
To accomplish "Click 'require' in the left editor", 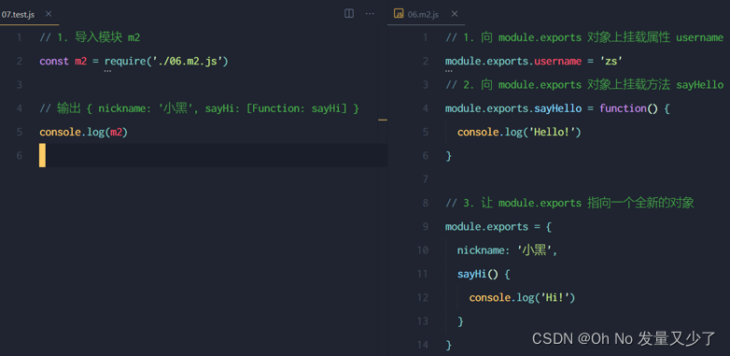I will pyautogui.click(x=125, y=62).
